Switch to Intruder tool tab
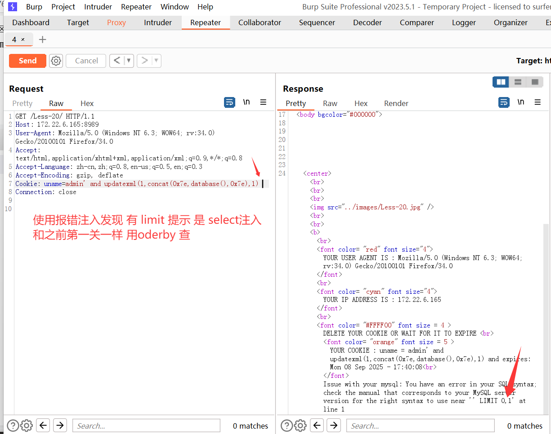The image size is (551, 434). tap(157, 22)
